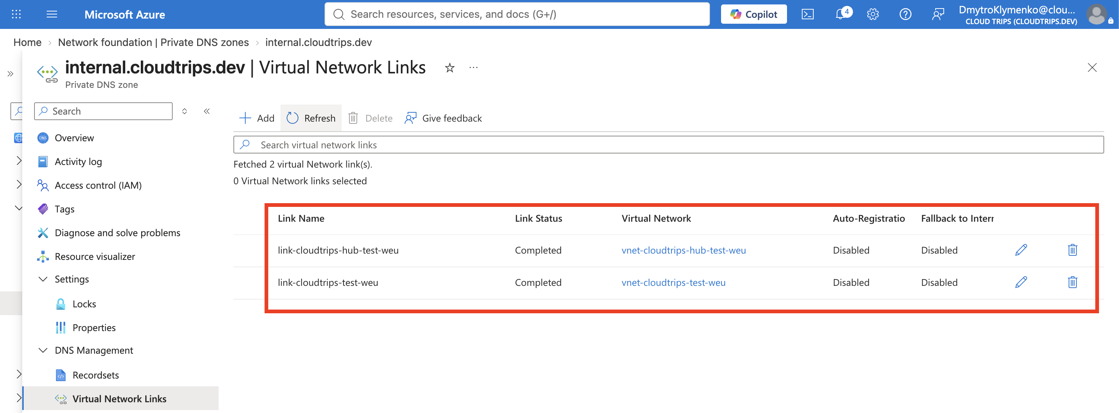
Task: Collapse the DNS Management group
Action: point(43,350)
